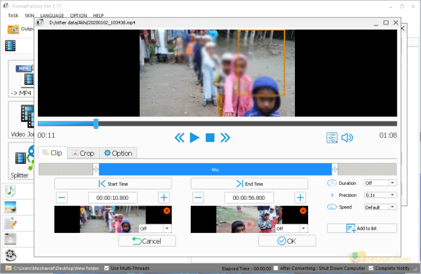Decrease the start time with minus button

(x=62, y=197)
